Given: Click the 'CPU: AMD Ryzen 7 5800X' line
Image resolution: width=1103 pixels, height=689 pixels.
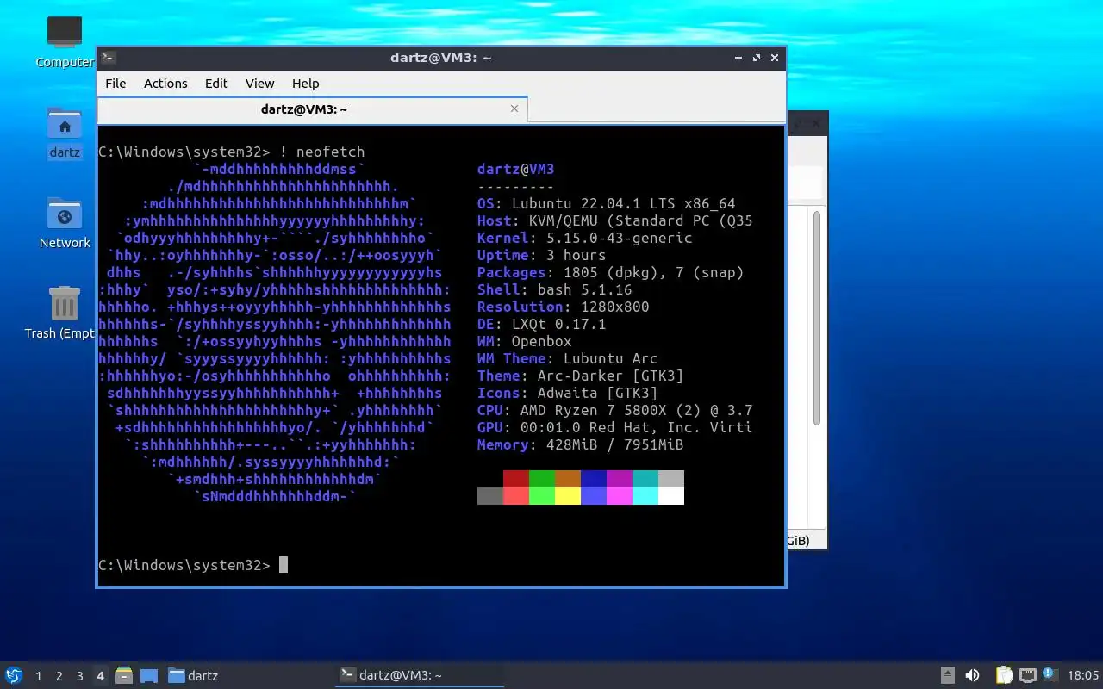Looking at the screenshot, I should click(615, 410).
